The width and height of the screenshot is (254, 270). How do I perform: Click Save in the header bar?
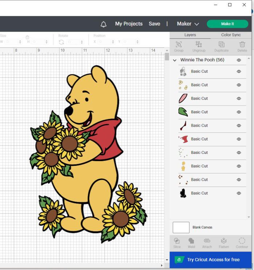(155, 24)
